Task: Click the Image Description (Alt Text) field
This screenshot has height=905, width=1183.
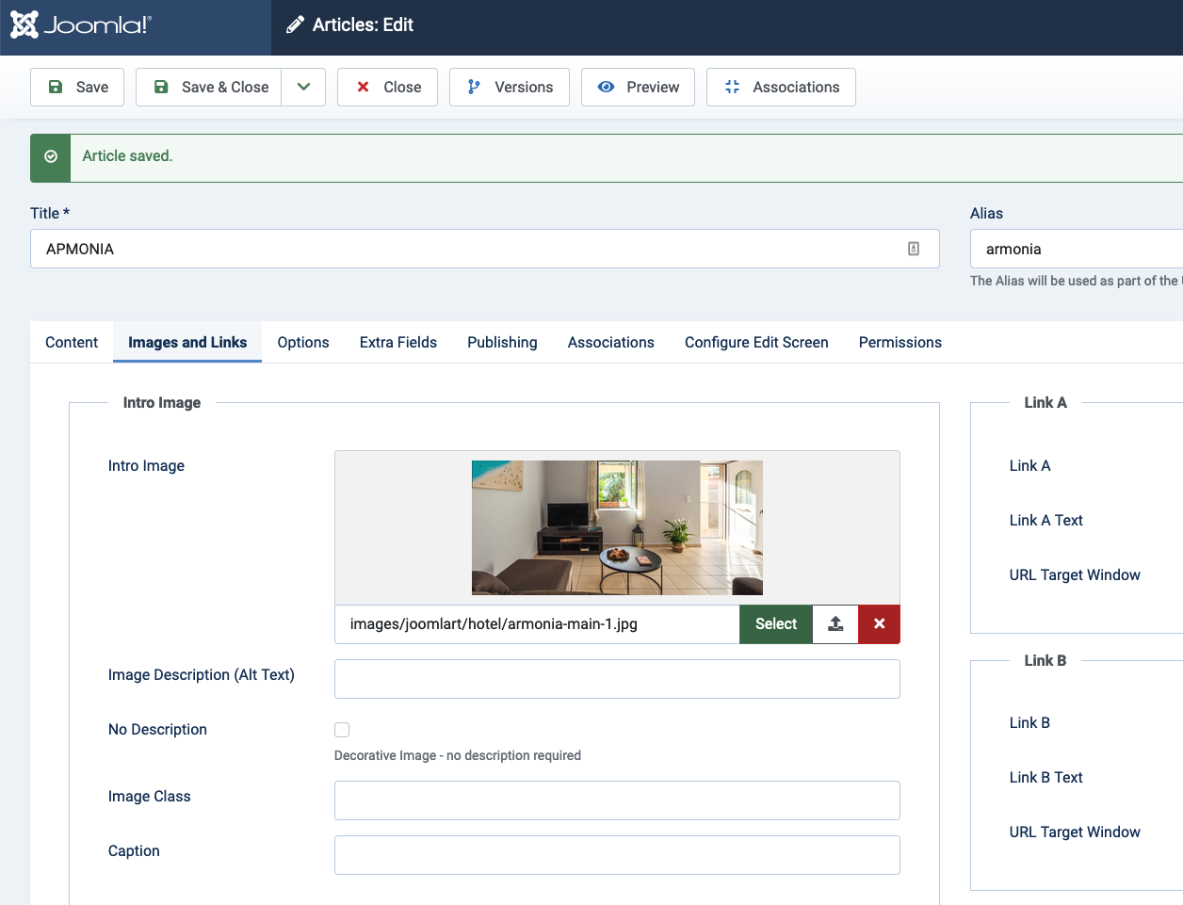Action: point(617,679)
